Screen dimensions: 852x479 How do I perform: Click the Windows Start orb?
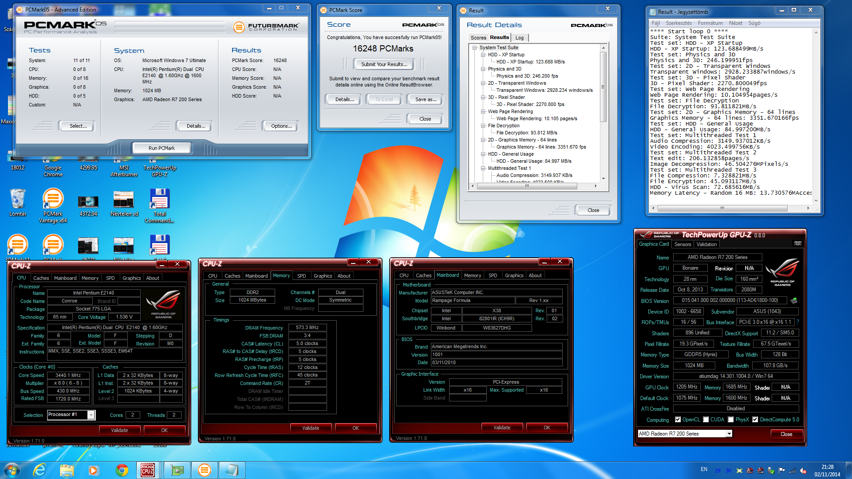12,470
